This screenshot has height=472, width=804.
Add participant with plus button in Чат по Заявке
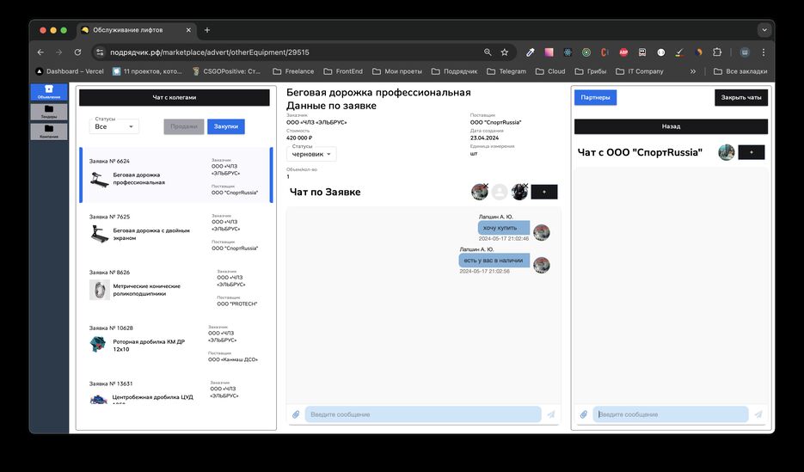click(543, 192)
